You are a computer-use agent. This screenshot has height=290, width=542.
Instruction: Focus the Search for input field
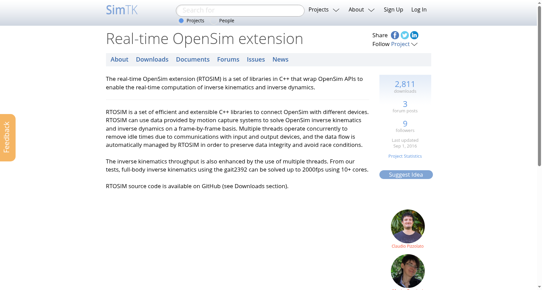pyautogui.click(x=240, y=10)
